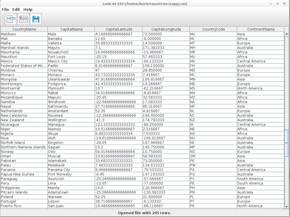Select the Abuja cell
Viewport: 290px width, 217px height.
(72, 134)
